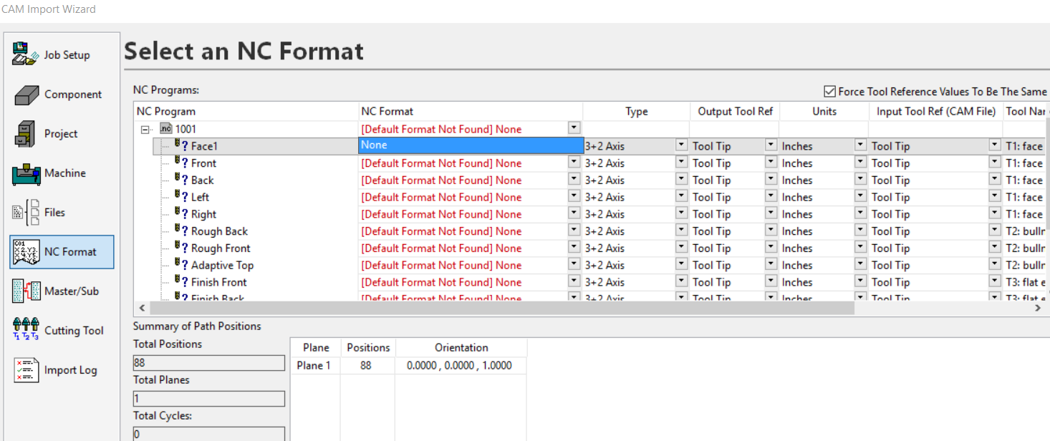This screenshot has height=441, width=1050.
Task: Open the Job Setup step icon
Action: (26, 54)
